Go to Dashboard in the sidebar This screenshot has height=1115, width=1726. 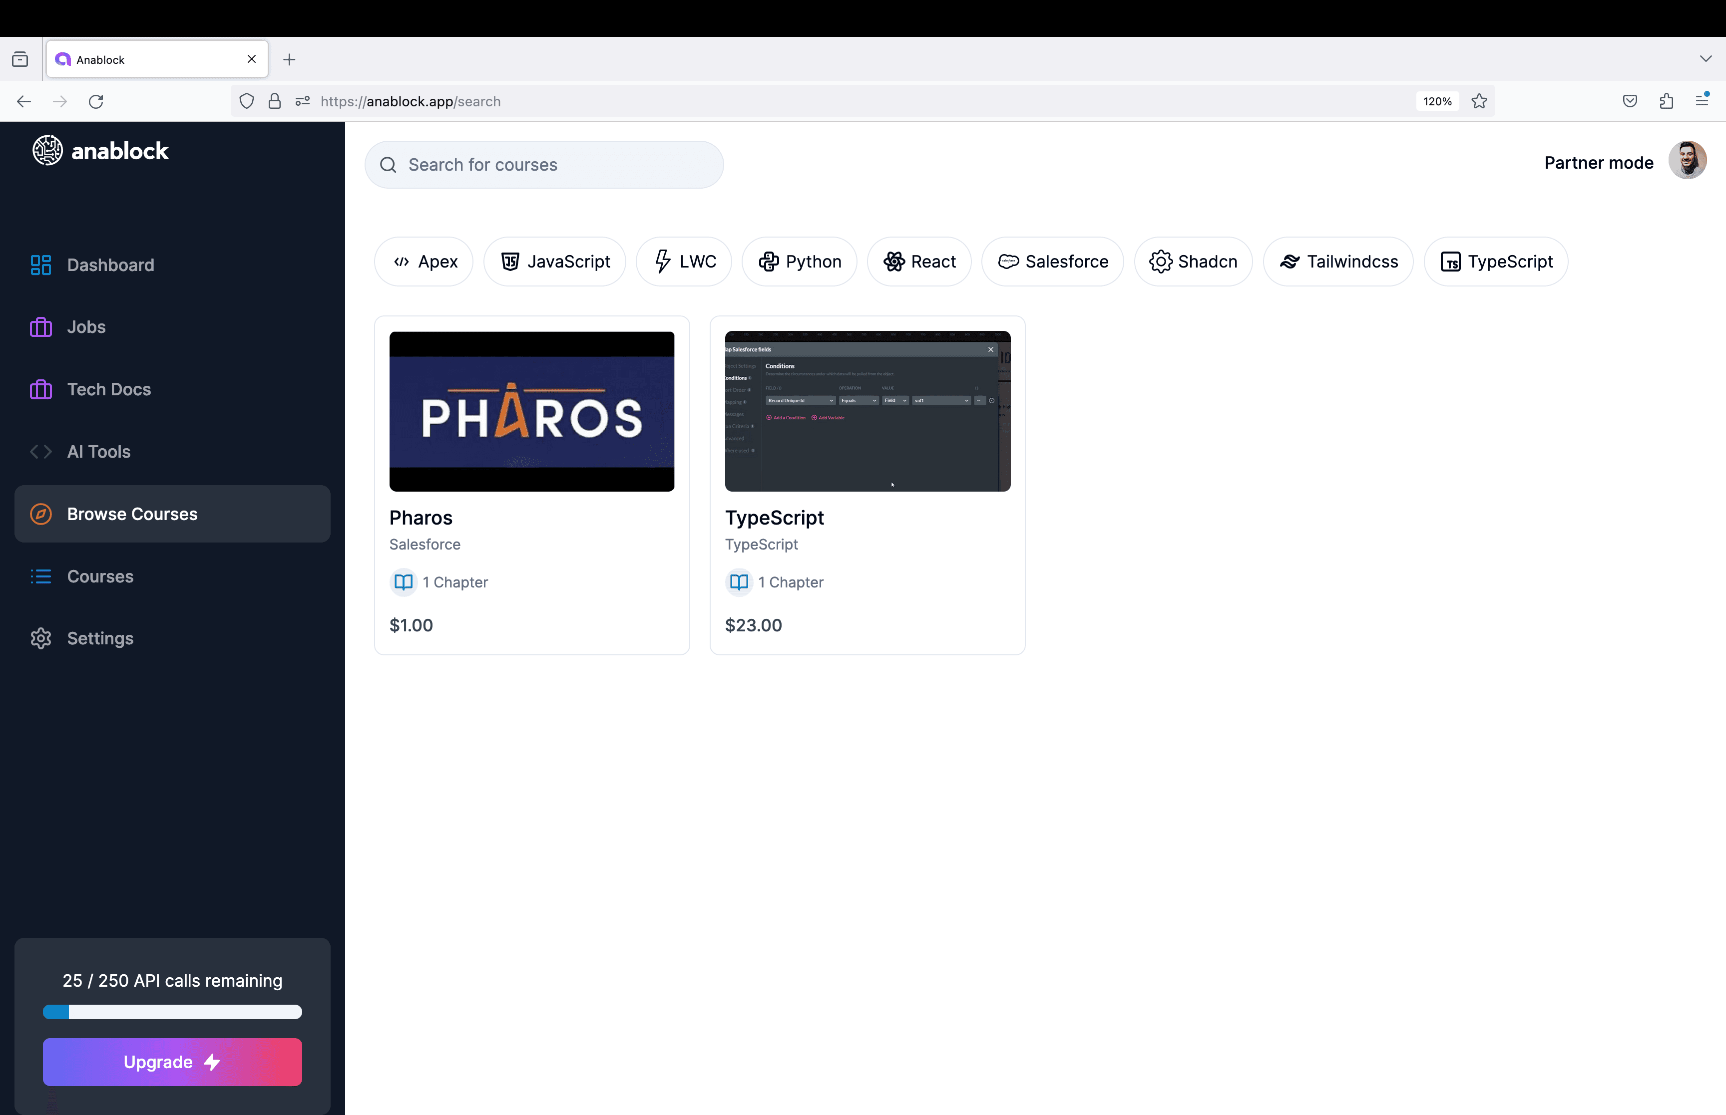(110, 265)
